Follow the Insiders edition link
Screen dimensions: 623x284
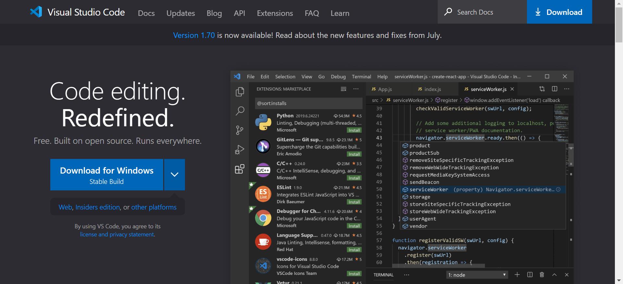(x=97, y=207)
